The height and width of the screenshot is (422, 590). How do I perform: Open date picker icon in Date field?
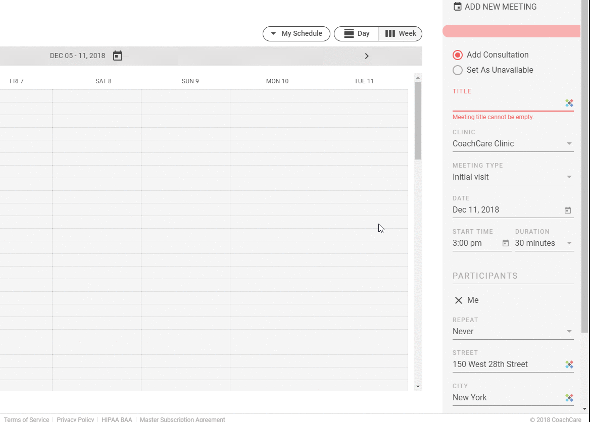tap(568, 210)
